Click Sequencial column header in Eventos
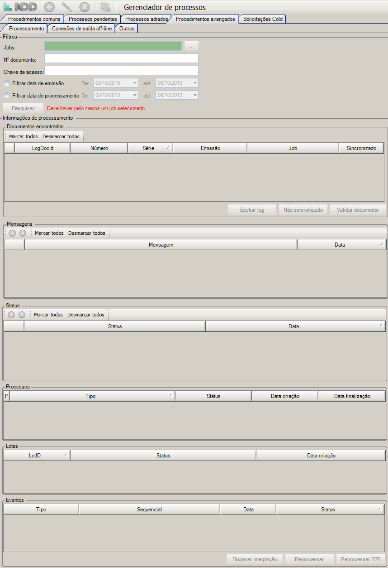 pos(149,510)
